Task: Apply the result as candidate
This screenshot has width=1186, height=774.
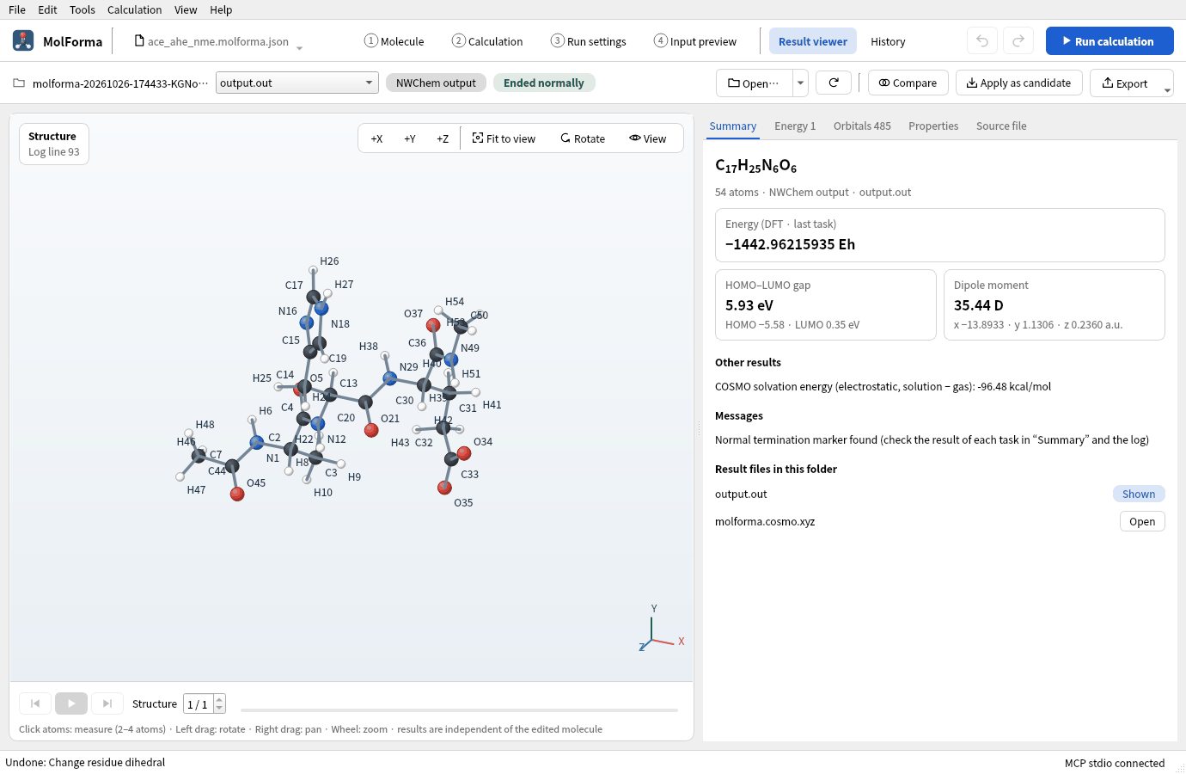Action: (x=1018, y=83)
